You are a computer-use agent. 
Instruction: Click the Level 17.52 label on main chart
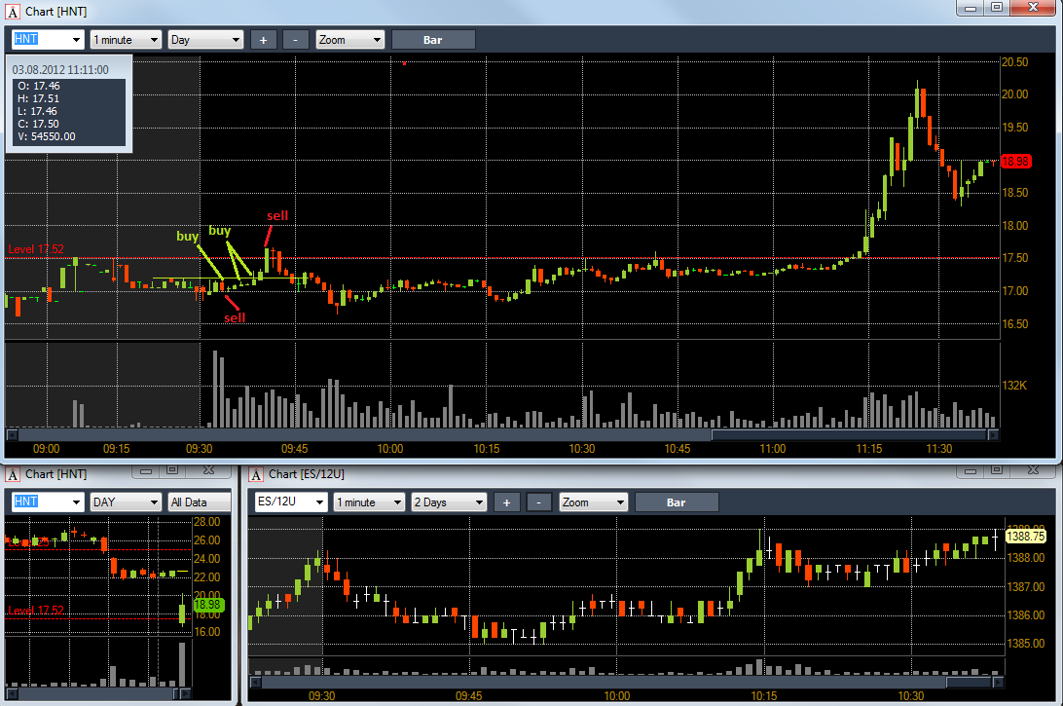coord(36,249)
